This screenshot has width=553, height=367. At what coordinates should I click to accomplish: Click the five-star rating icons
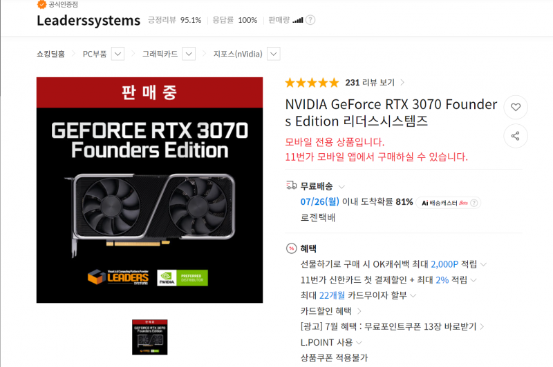[x=312, y=83]
